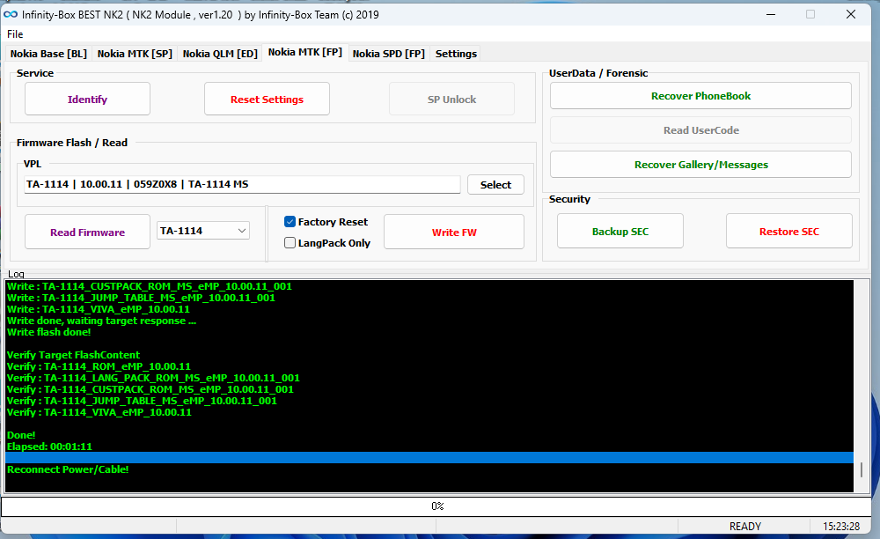
Task: Click Select to choose VPL file
Action: tap(495, 185)
